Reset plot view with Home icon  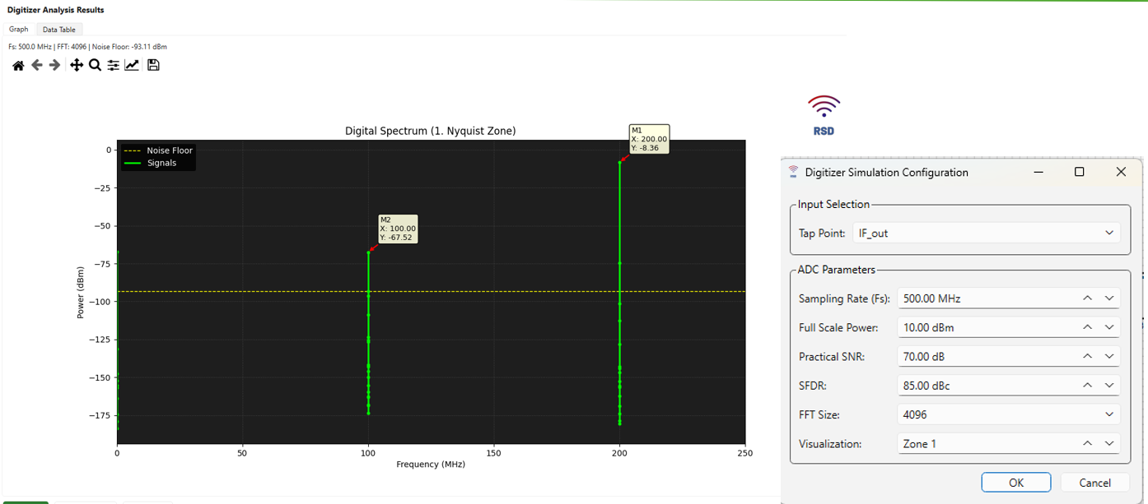pos(18,65)
